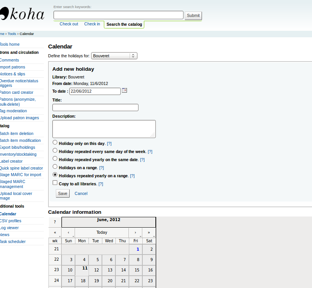Open Patron card creator in sidebar

tap(17, 92)
